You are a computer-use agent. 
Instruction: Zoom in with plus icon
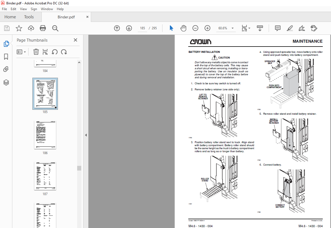[207, 28]
